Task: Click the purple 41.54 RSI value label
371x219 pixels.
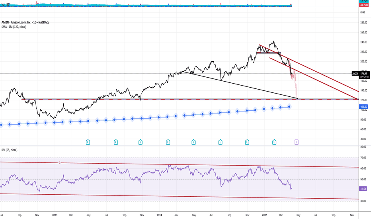Action: click(x=363, y=189)
